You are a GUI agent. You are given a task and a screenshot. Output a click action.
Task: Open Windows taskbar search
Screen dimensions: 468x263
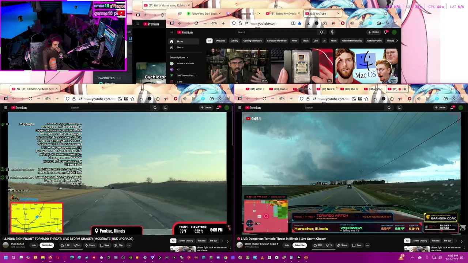tap(13, 258)
